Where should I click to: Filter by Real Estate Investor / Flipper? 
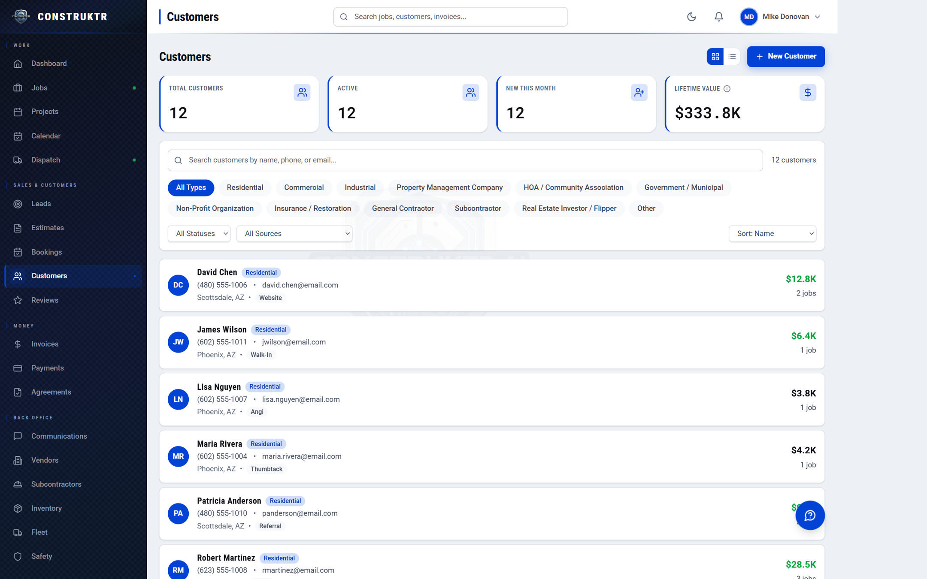569,208
